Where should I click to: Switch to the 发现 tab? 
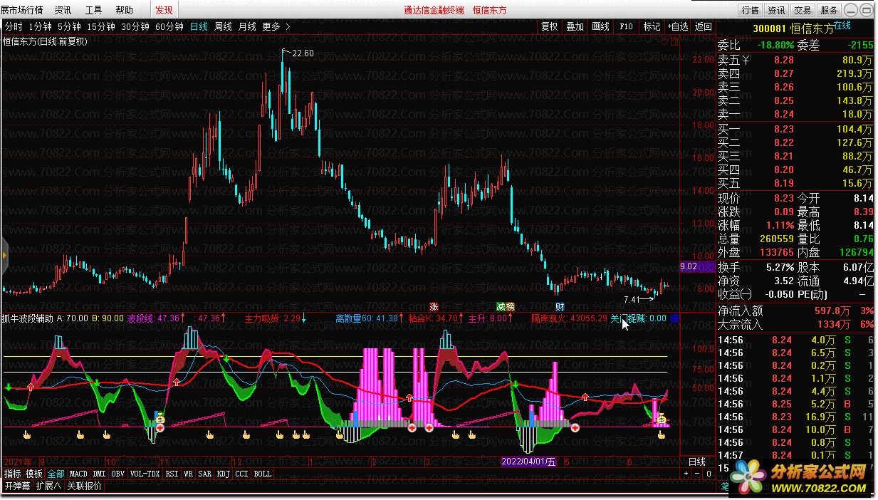click(x=164, y=10)
